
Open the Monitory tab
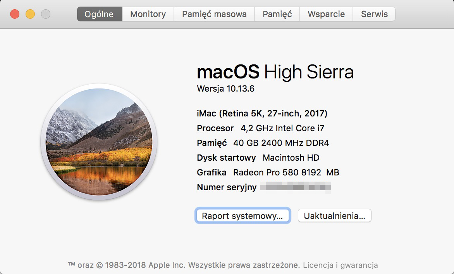coord(148,14)
